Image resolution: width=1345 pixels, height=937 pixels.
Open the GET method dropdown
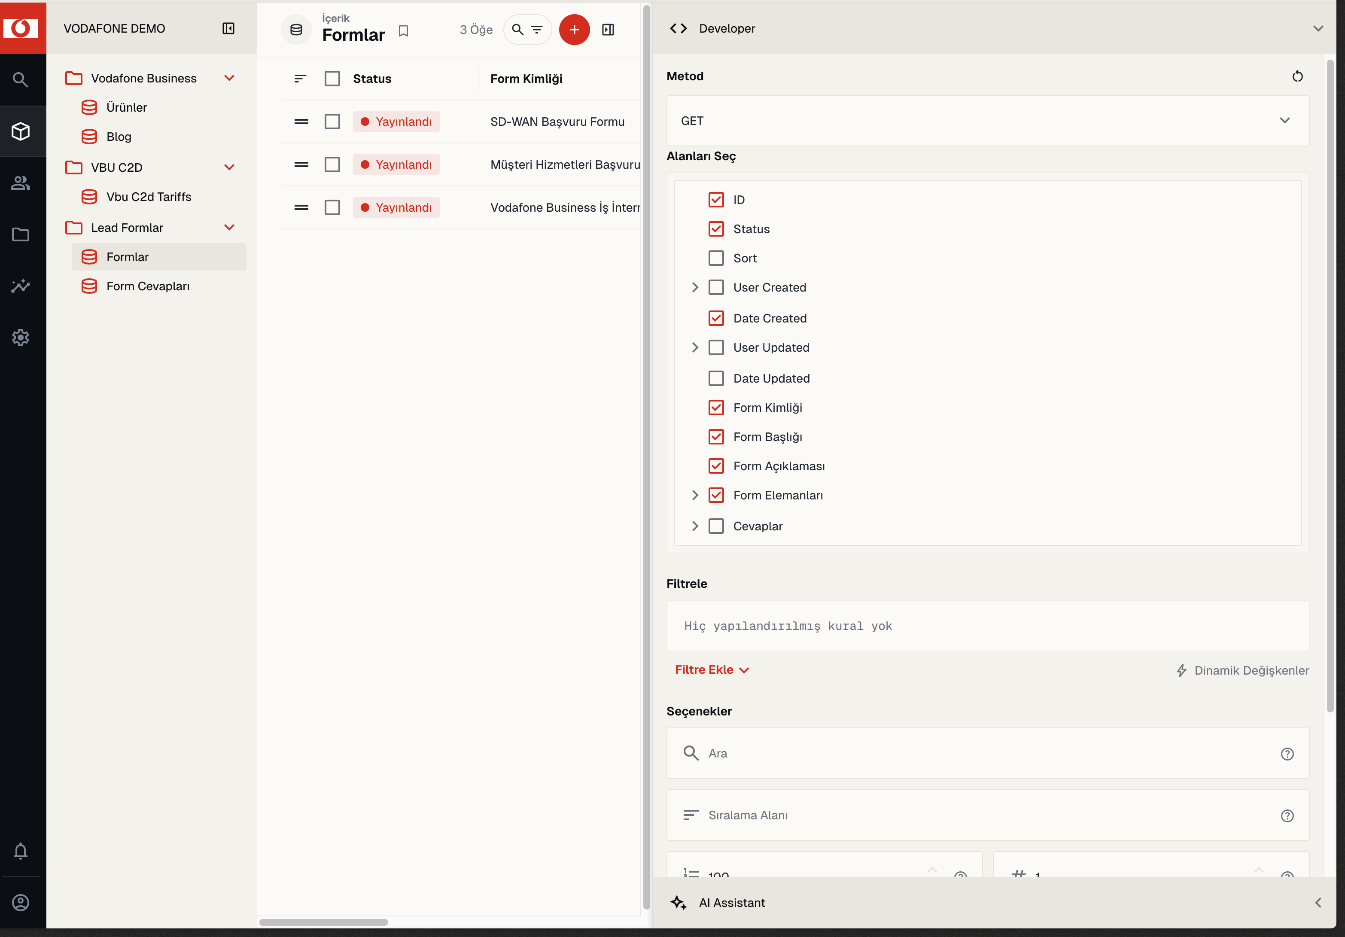(x=988, y=121)
